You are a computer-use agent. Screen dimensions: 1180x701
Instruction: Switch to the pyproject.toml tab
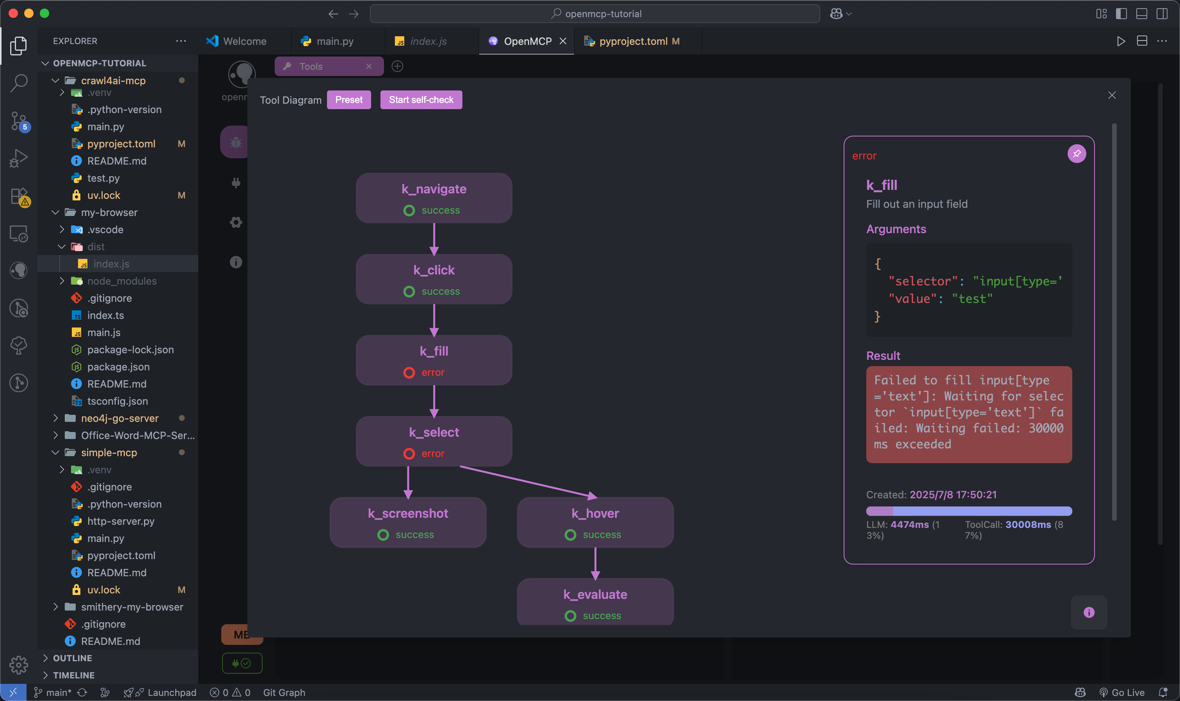coord(633,41)
